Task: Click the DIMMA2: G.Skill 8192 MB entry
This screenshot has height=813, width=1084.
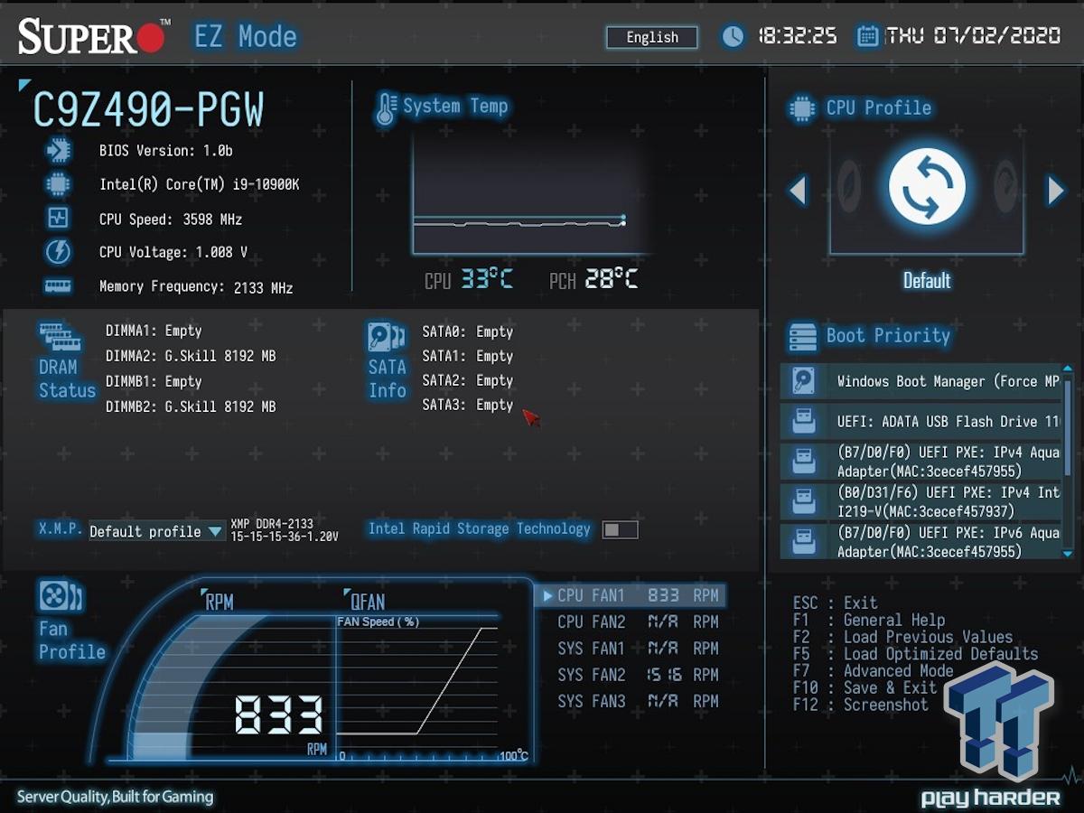Action: point(191,356)
